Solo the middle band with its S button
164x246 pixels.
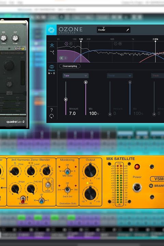point(120,44)
